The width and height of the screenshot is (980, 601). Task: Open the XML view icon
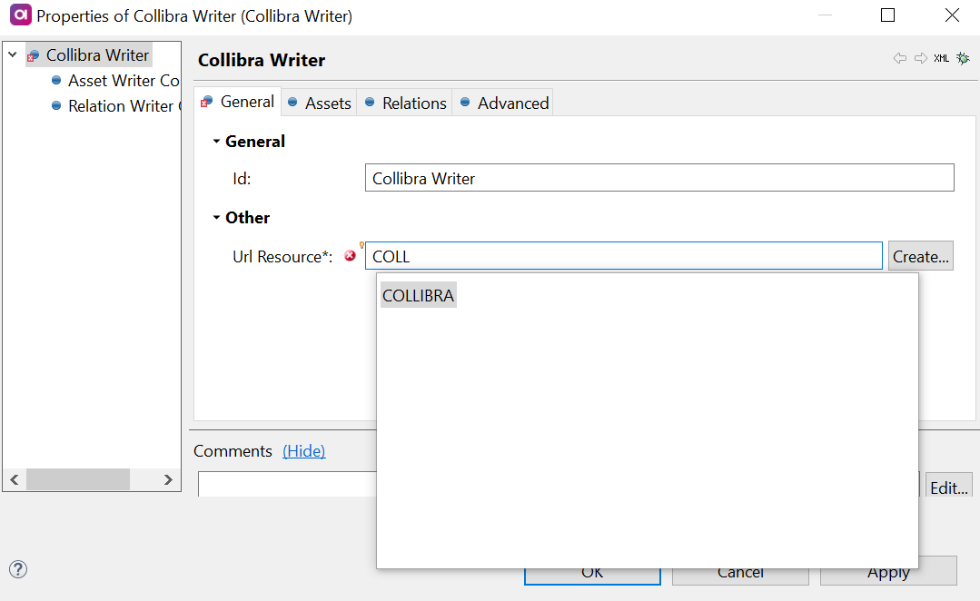click(942, 58)
